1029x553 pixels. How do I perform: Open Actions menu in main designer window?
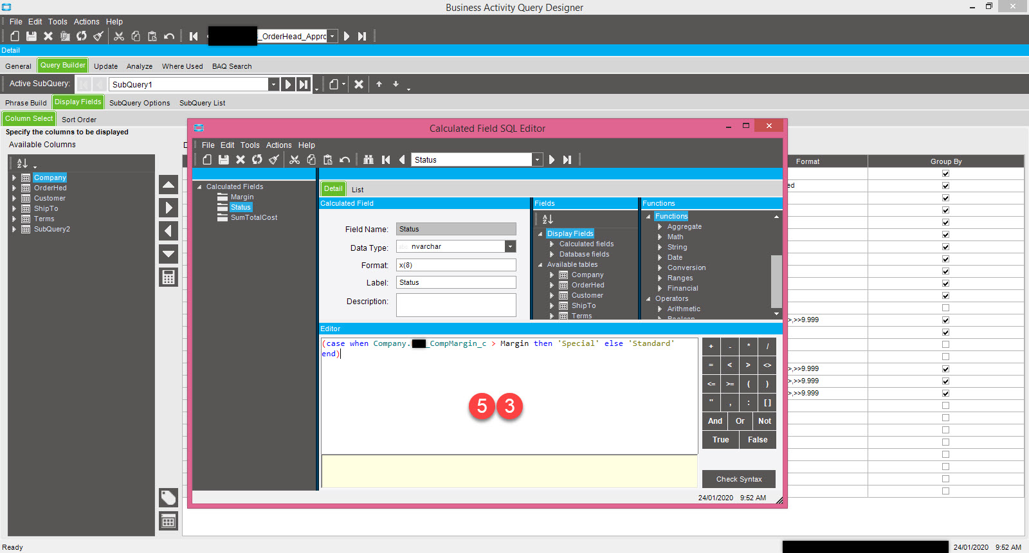point(86,22)
